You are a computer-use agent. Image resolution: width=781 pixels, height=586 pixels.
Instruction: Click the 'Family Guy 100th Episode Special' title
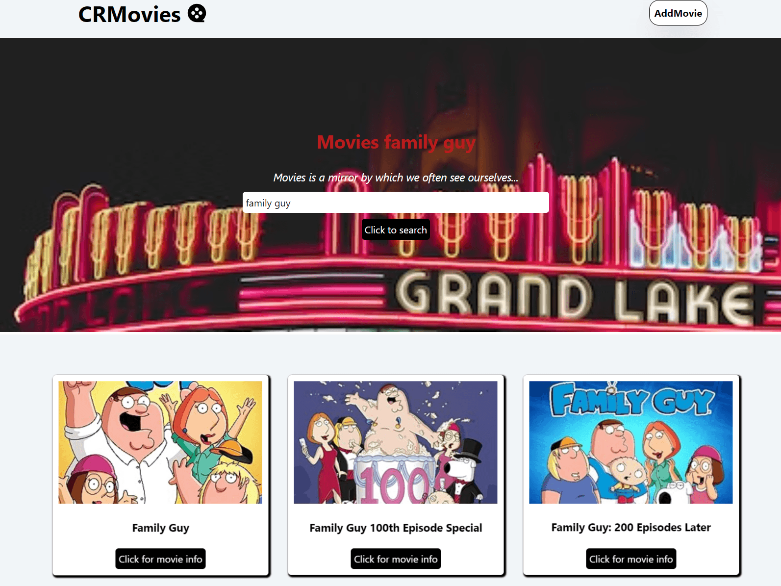396,528
